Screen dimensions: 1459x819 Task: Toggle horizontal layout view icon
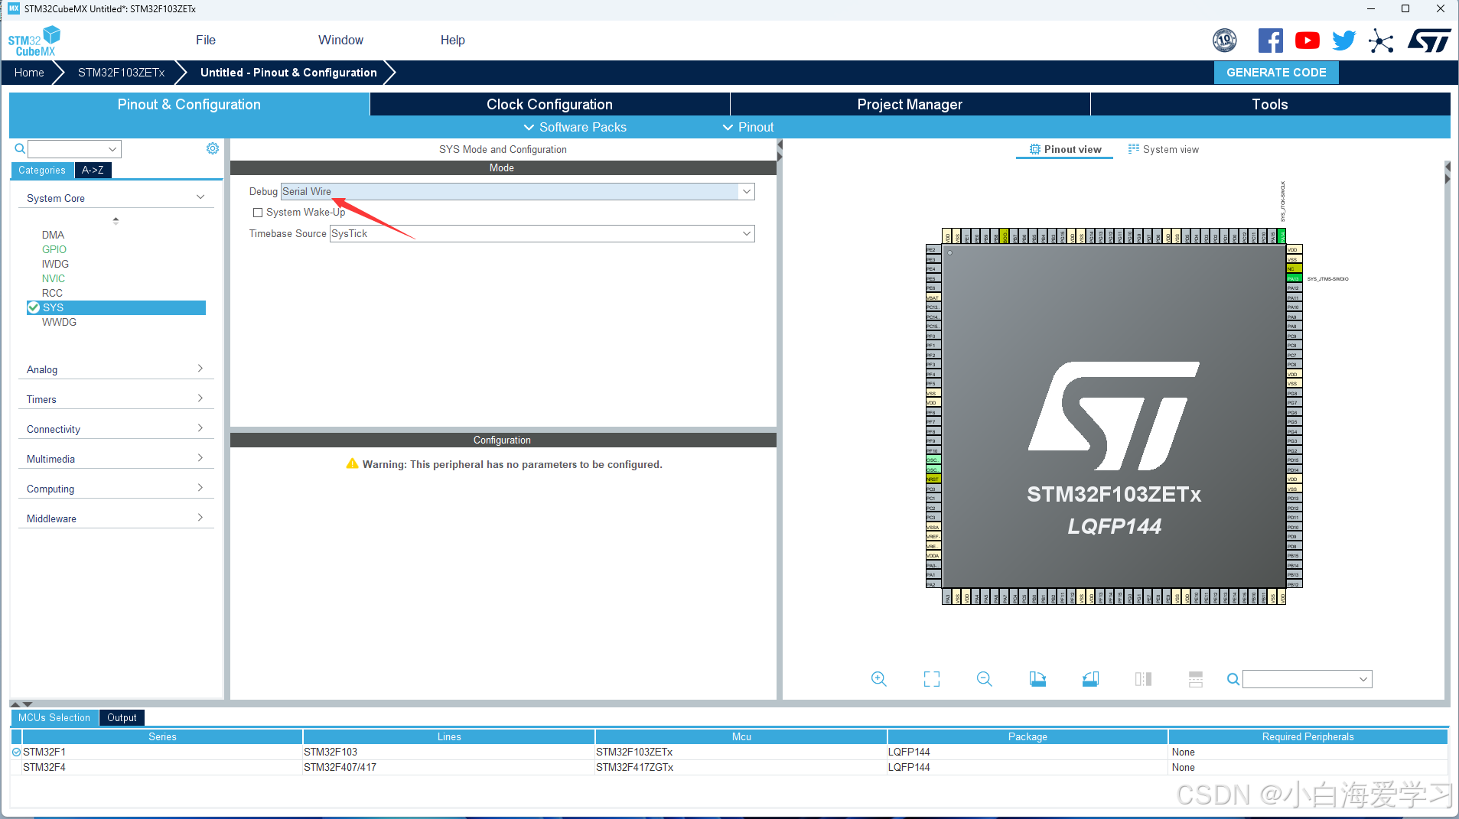coord(1196,679)
